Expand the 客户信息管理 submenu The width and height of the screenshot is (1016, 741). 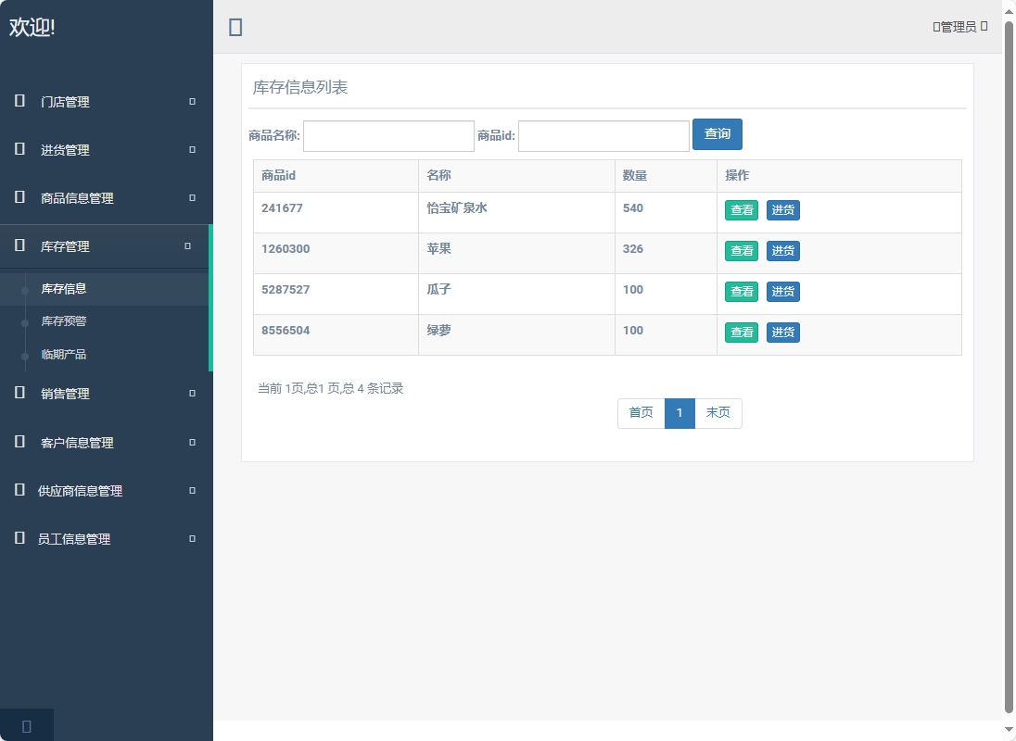click(191, 442)
